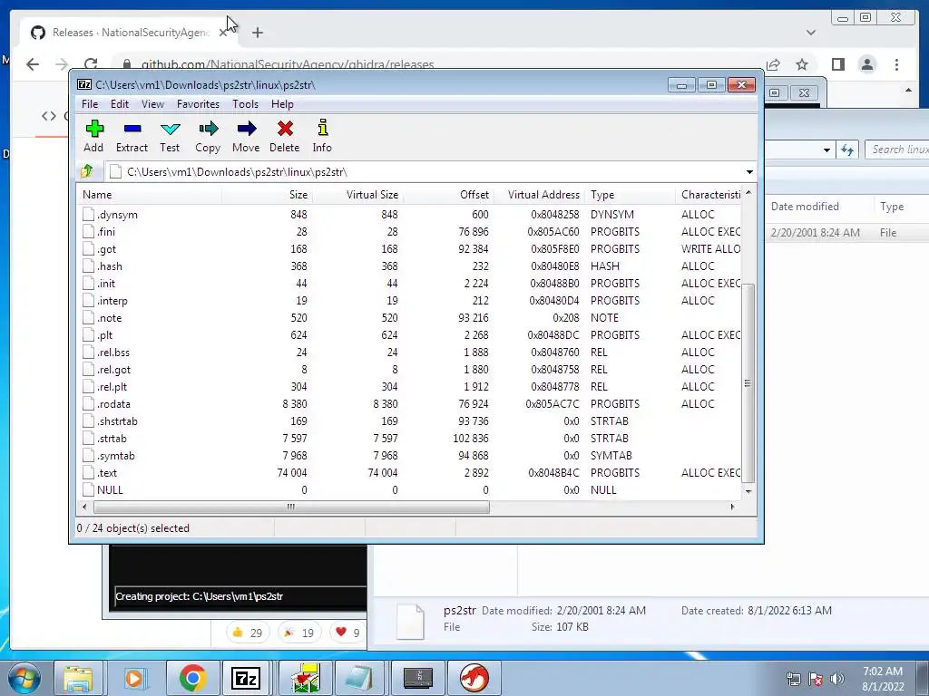Select the .hash section entry
This screenshot has height=696, width=929.
[x=409, y=266]
